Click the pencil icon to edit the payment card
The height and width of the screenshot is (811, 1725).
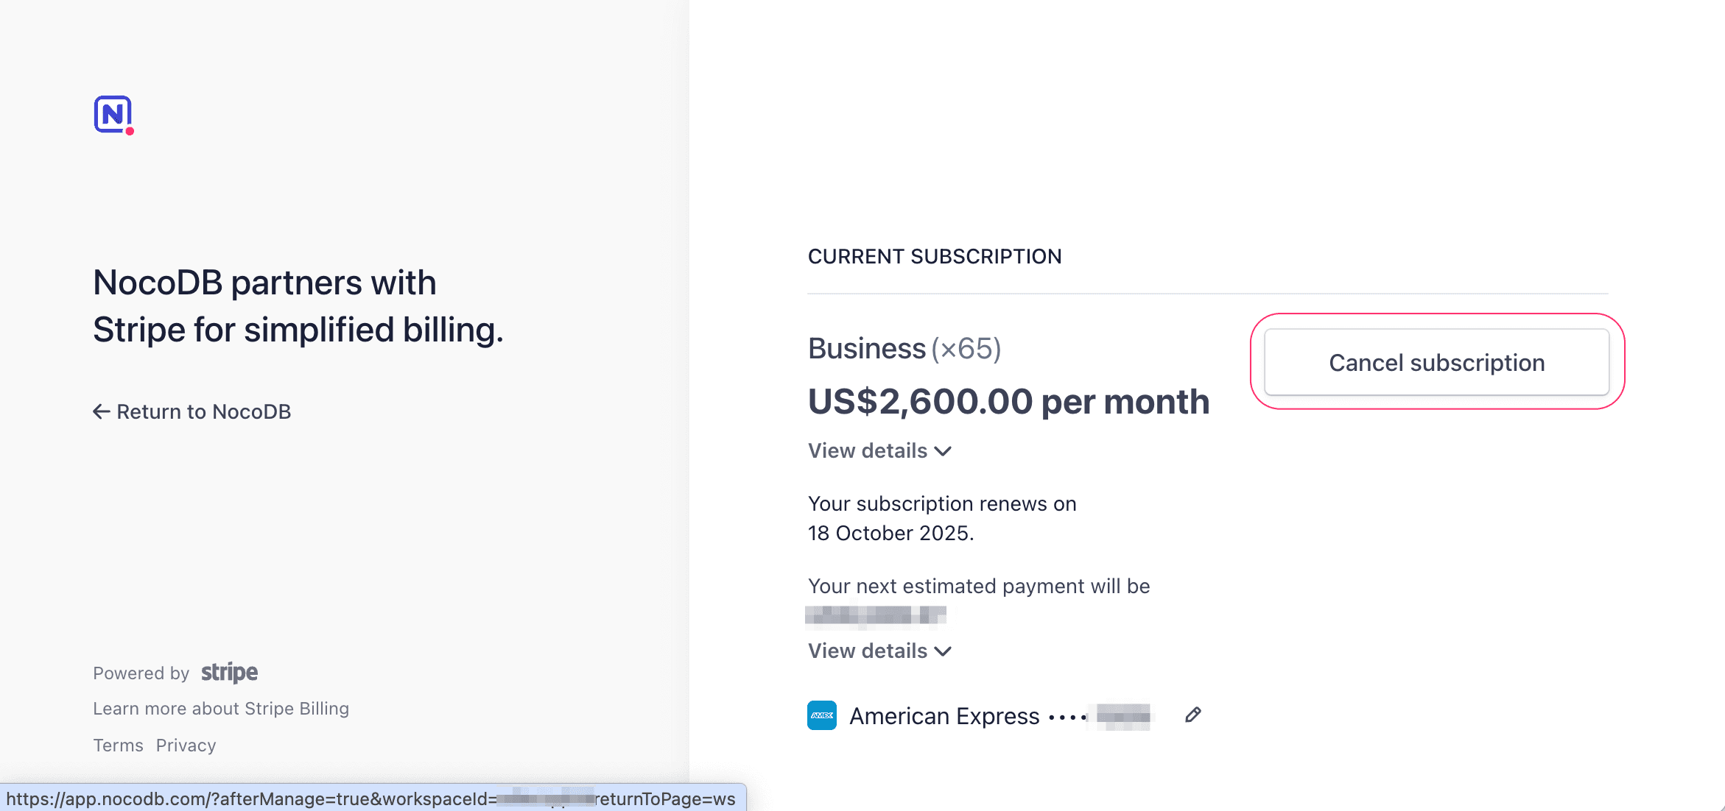click(1192, 715)
